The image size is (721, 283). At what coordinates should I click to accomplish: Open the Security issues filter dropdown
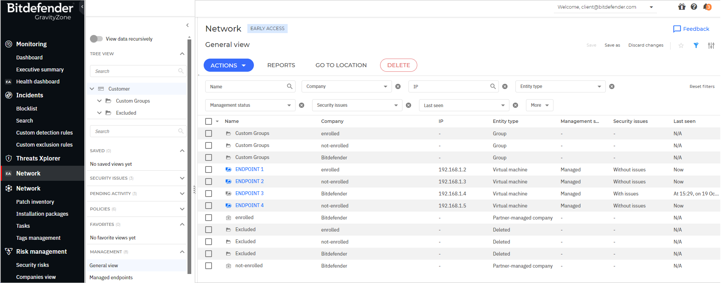[x=357, y=105]
